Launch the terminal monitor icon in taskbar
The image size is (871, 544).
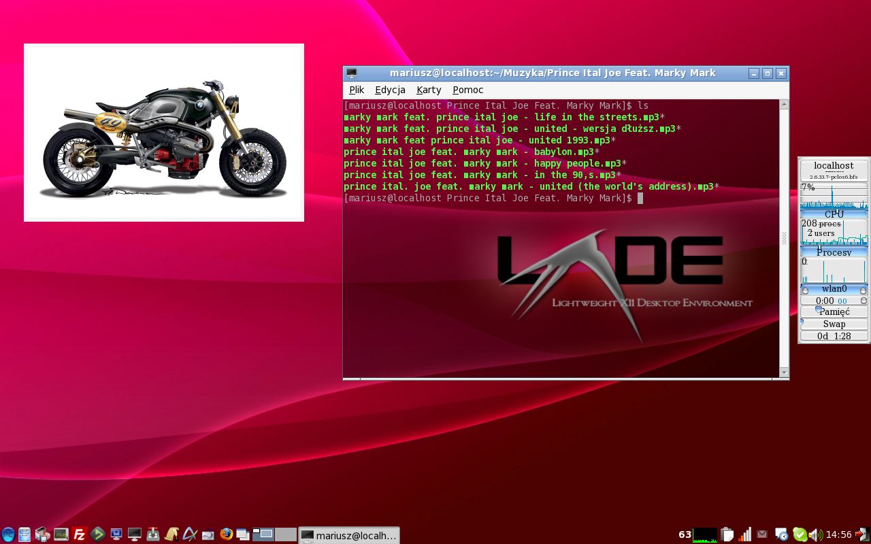click(x=135, y=534)
